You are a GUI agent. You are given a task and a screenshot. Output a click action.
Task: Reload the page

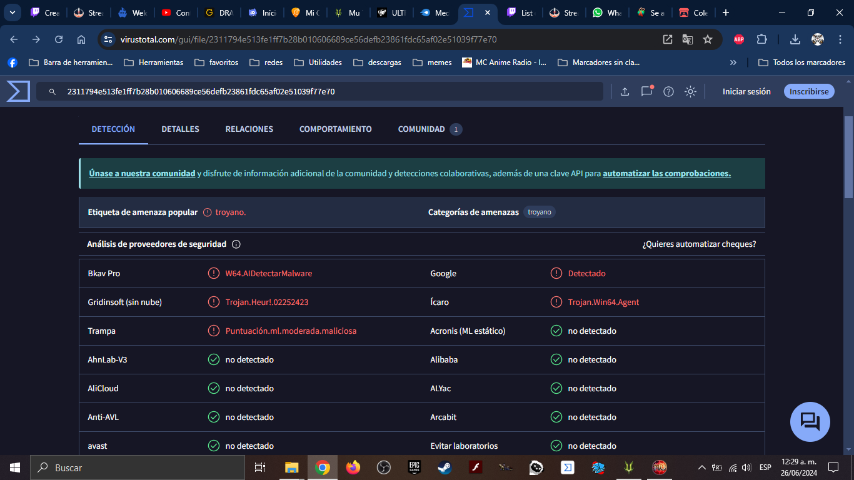pyautogui.click(x=59, y=39)
